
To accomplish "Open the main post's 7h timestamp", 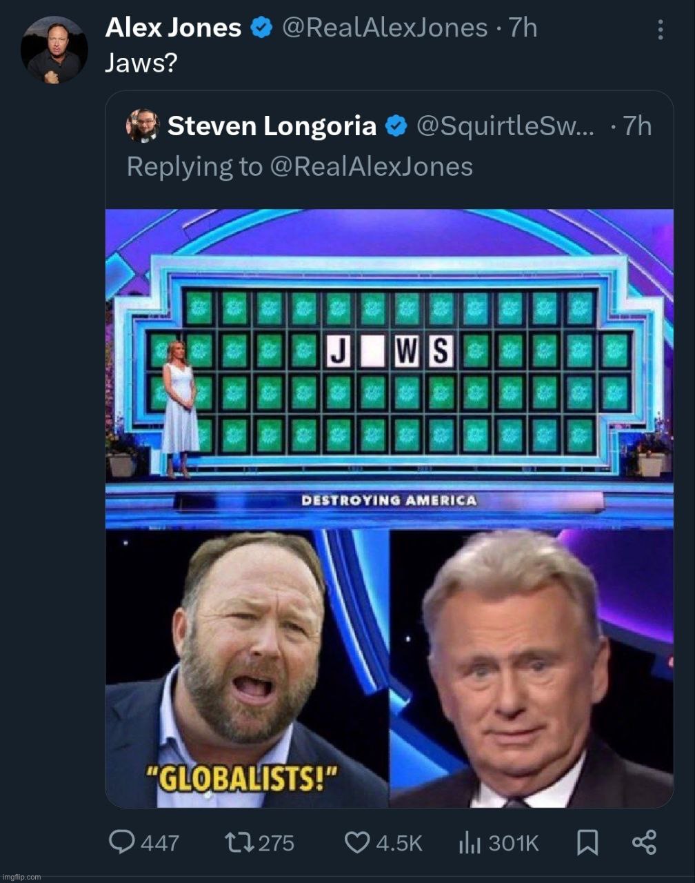I will coord(522,28).
